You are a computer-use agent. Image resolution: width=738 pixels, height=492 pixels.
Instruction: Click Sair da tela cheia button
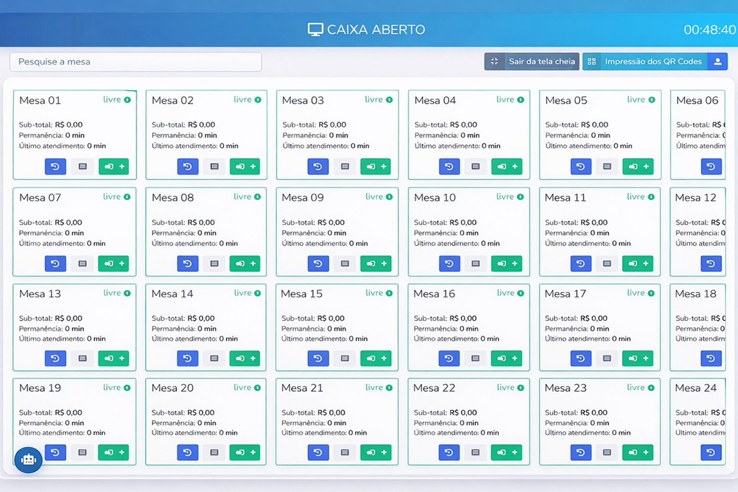532,61
